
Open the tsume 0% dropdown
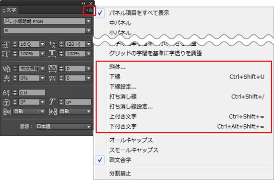coord(42,78)
